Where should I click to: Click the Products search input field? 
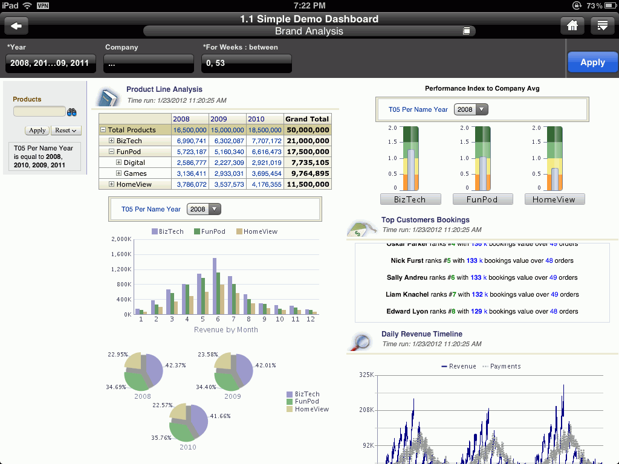click(39, 111)
